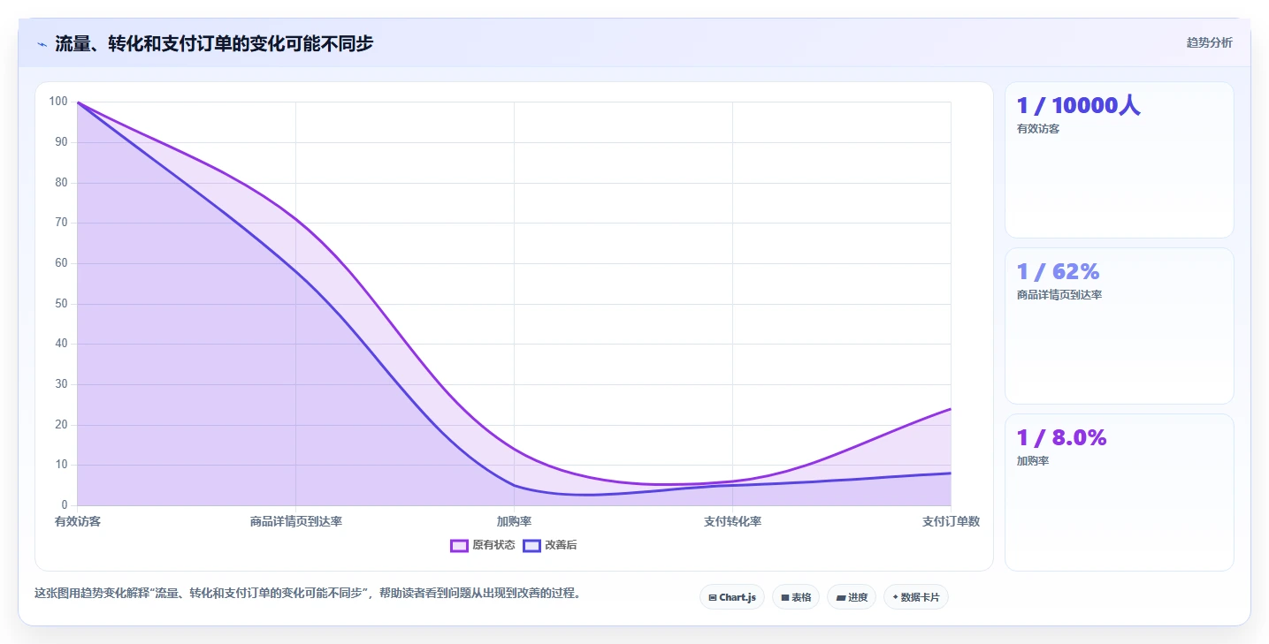Select the Chart.js tag button
This screenshot has height=644, width=1269.
tap(732, 597)
